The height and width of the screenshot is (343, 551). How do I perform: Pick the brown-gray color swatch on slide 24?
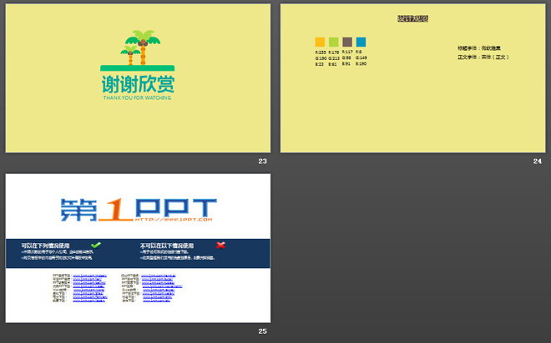[x=347, y=42]
